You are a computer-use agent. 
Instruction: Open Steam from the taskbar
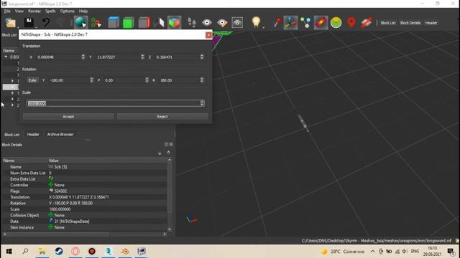(x=59, y=252)
